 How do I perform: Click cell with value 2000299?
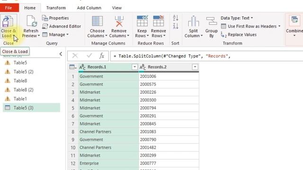coord(169,155)
